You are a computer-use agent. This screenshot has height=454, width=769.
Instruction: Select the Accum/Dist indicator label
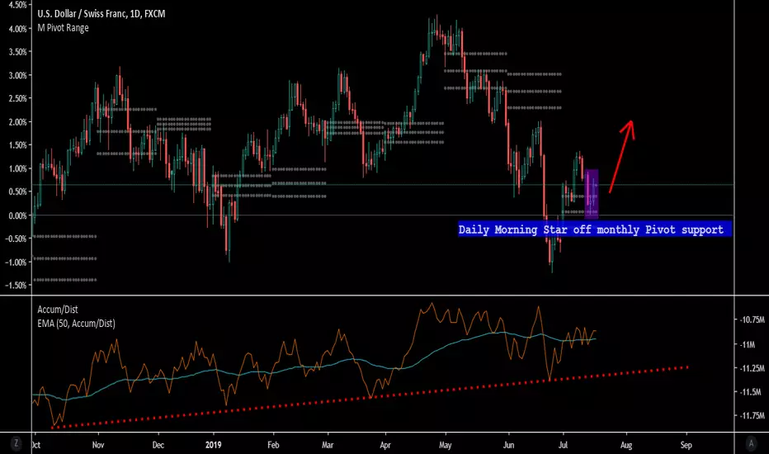(58, 310)
